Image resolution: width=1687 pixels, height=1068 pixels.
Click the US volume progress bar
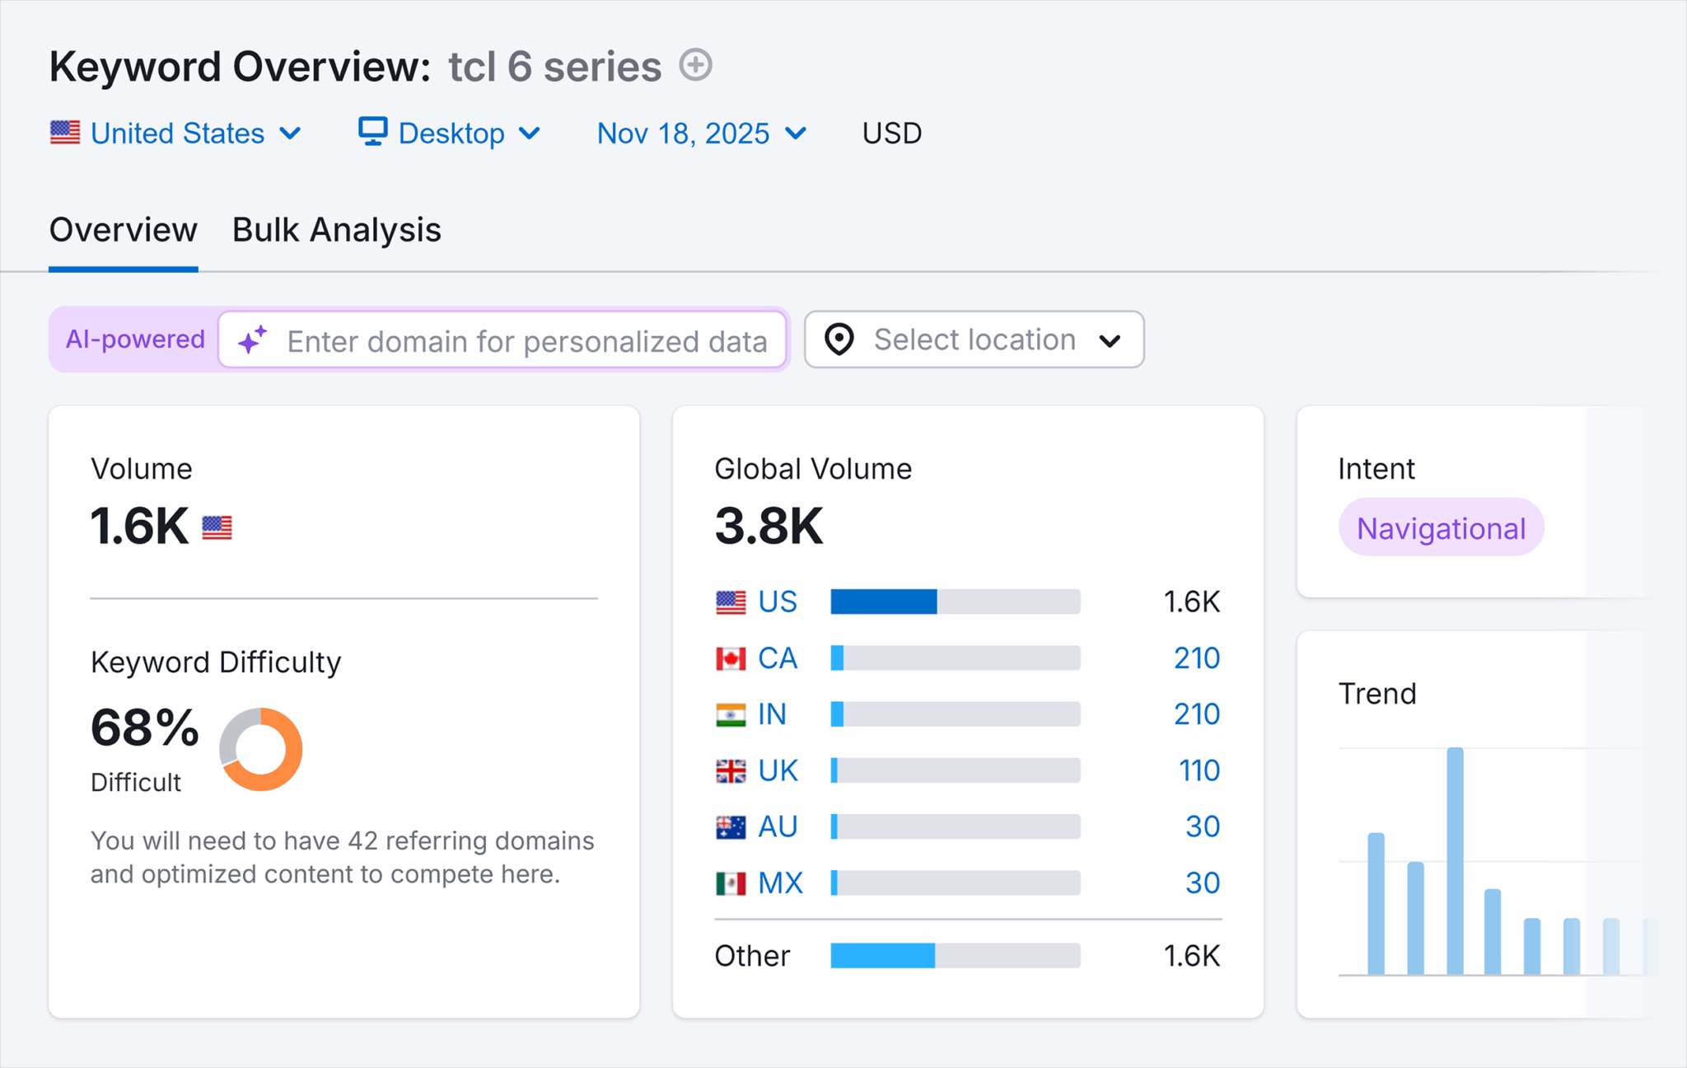(x=956, y=602)
